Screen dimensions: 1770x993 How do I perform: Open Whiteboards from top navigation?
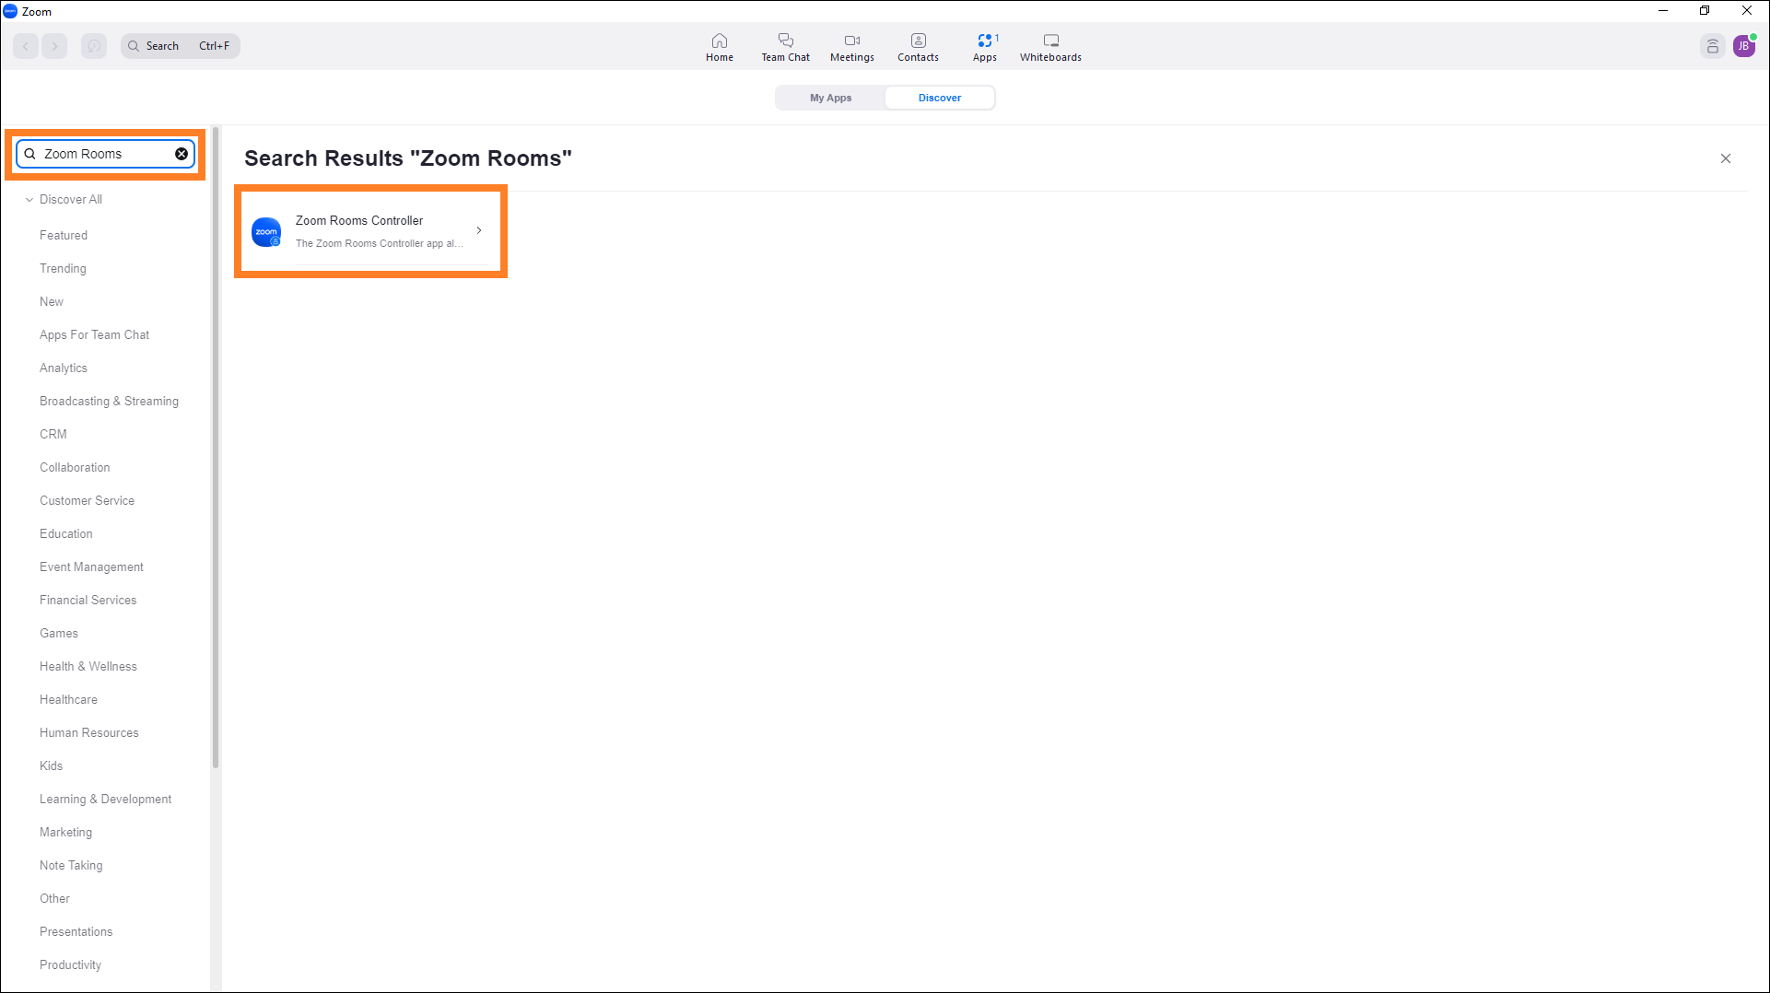[1050, 47]
